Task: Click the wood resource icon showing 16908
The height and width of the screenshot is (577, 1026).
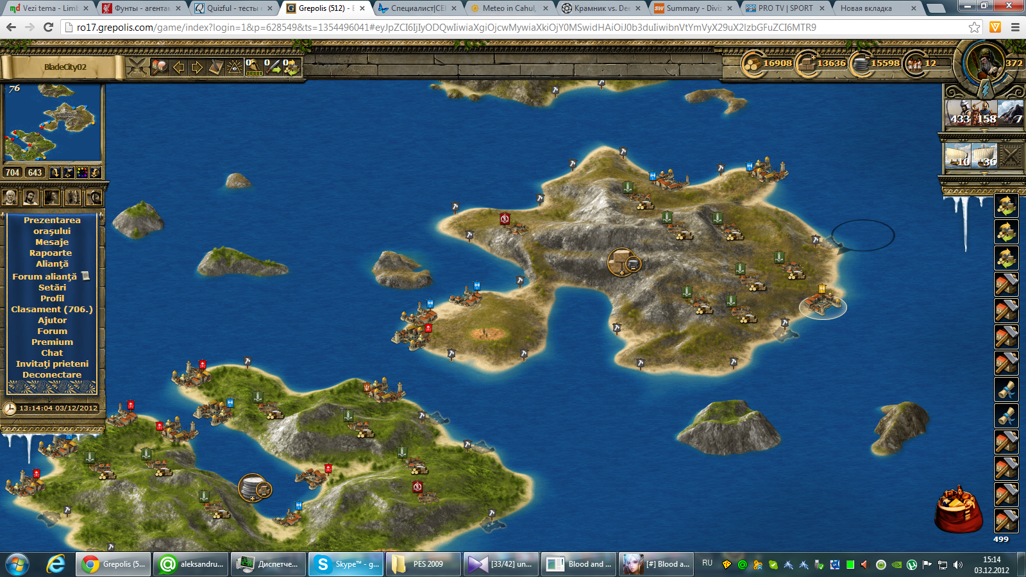Action: click(752, 63)
